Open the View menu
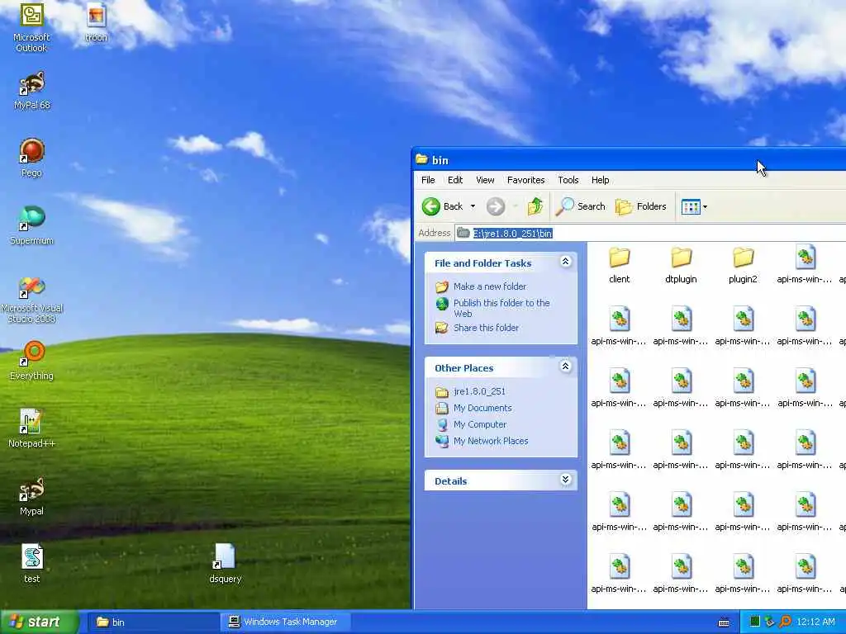 484,180
